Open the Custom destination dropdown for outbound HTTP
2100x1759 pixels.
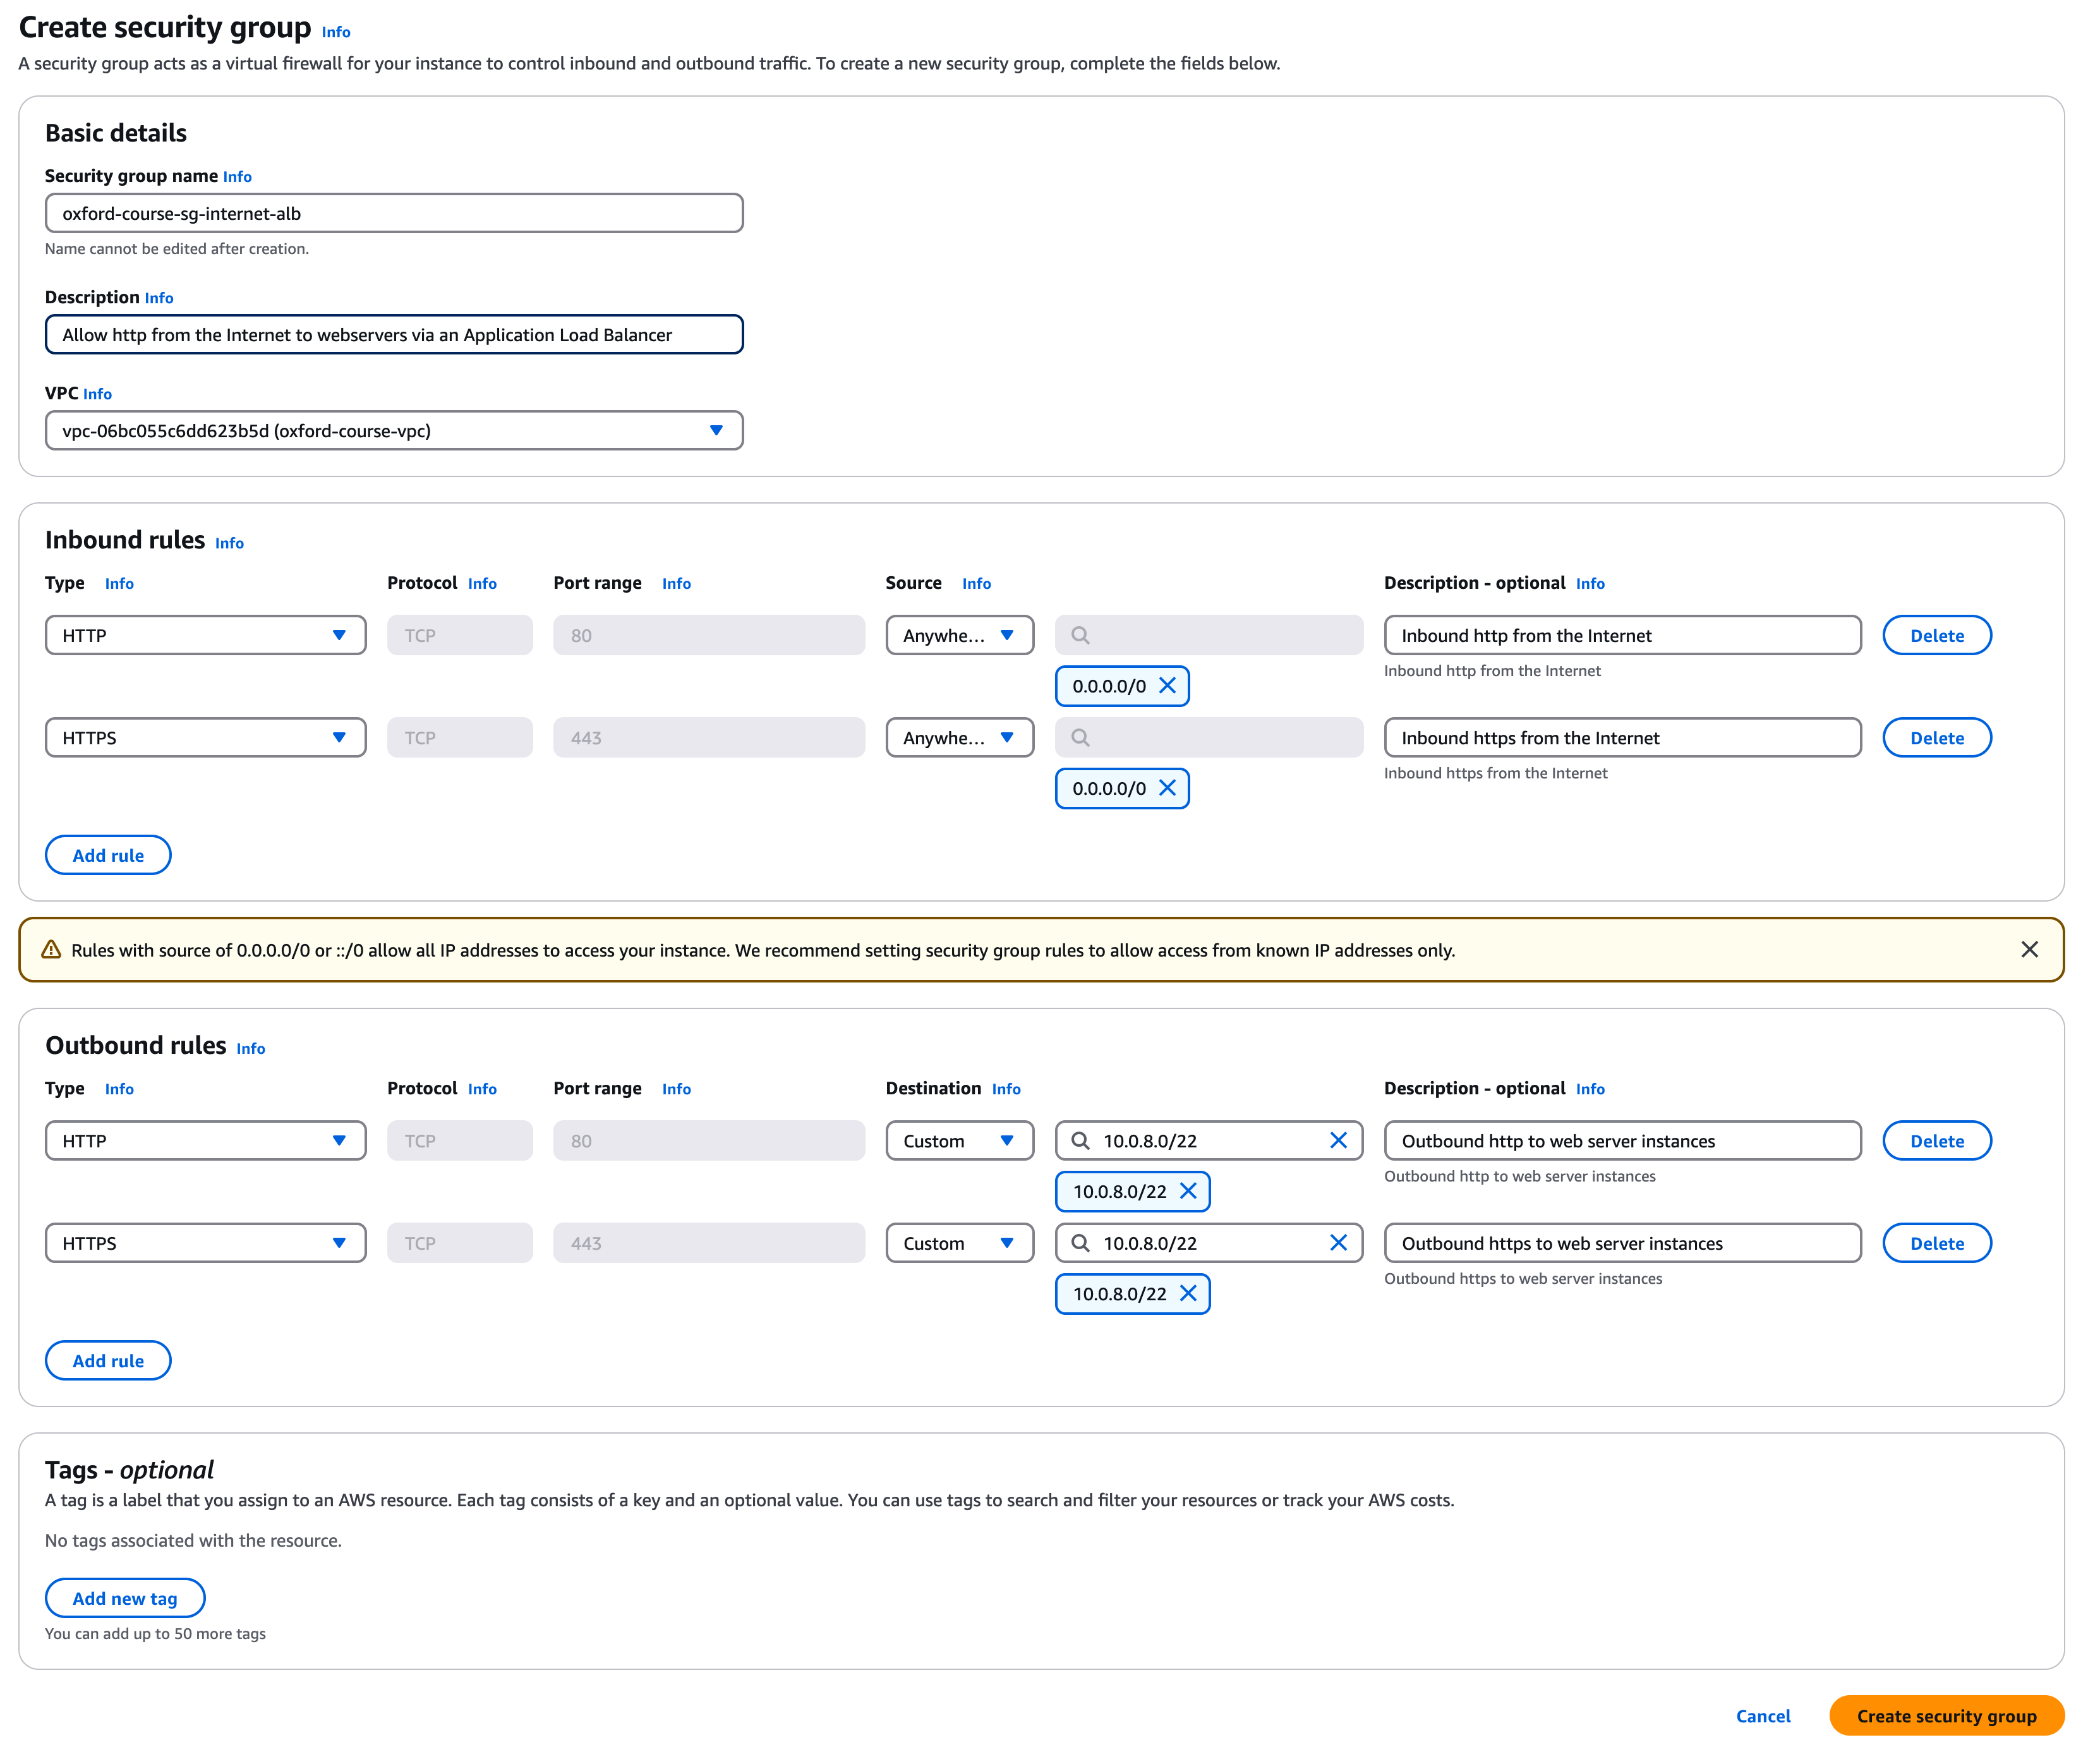pyautogui.click(x=959, y=1141)
